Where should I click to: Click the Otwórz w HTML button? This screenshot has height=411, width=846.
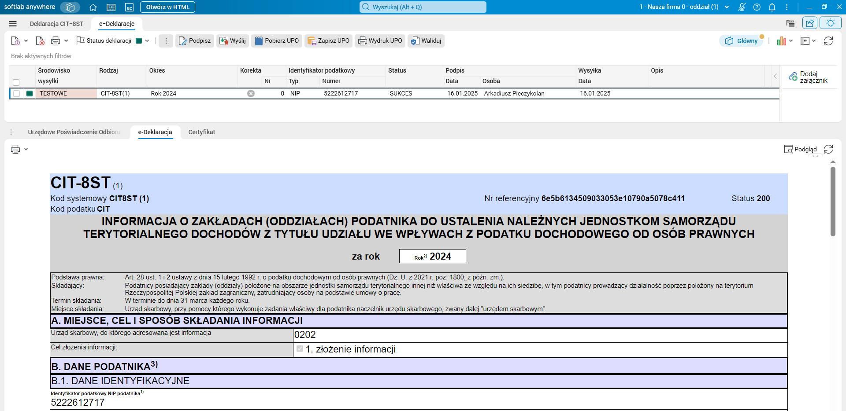click(x=167, y=7)
